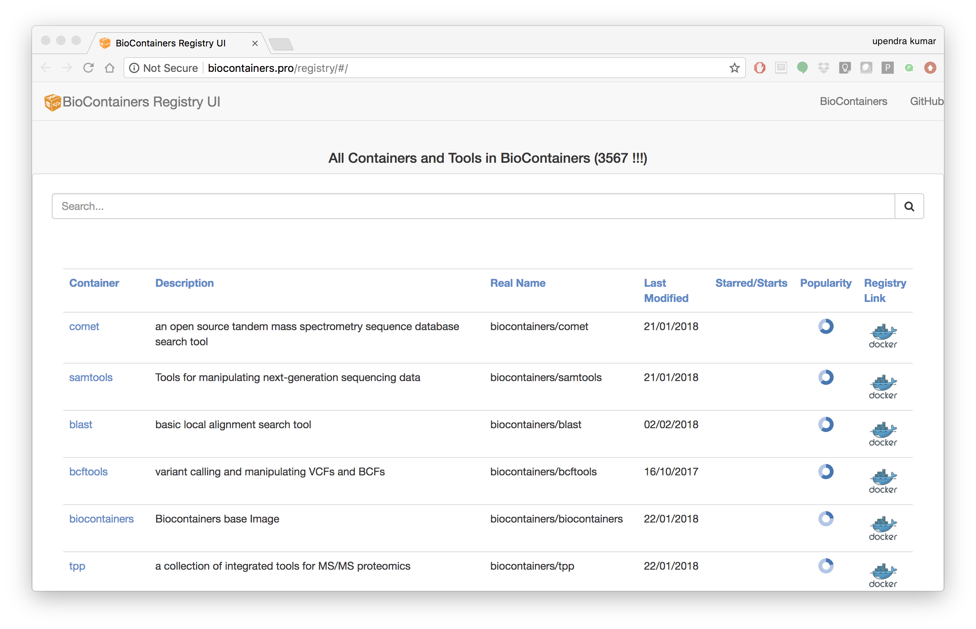Screen dimensions: 976x629
Task: Bookmark this page with the star icon
Action: click(x=734, y=68)
